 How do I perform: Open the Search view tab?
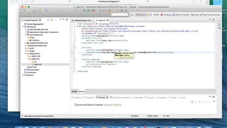(x=172, y=97)
